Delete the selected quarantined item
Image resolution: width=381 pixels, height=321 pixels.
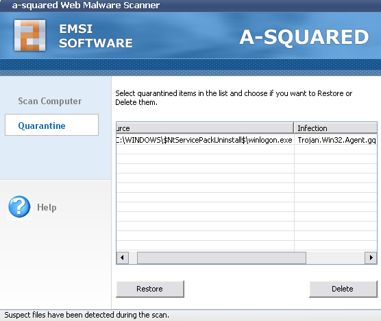(x=343, y=289)
